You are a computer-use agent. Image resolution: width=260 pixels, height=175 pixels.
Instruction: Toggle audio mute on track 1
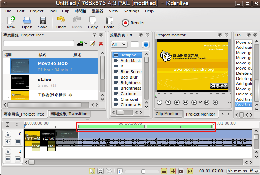[8, 159]
